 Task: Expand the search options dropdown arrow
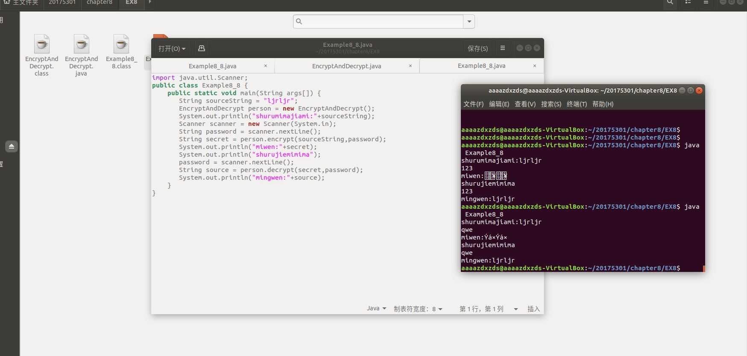point(469,21)
